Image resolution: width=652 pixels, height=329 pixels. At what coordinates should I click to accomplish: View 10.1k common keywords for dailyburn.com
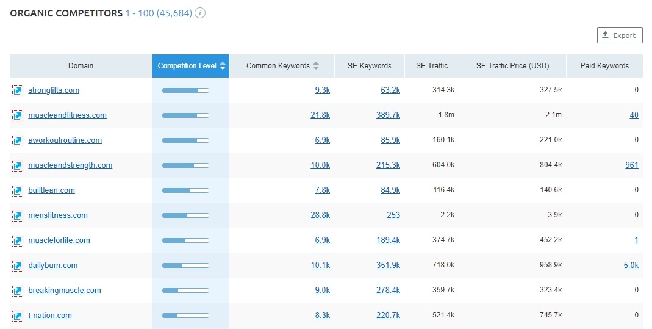click(x=320, y=265)
